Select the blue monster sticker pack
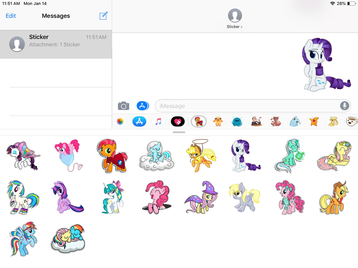Viewport: 358px width, 268px height. pos(237,121)
